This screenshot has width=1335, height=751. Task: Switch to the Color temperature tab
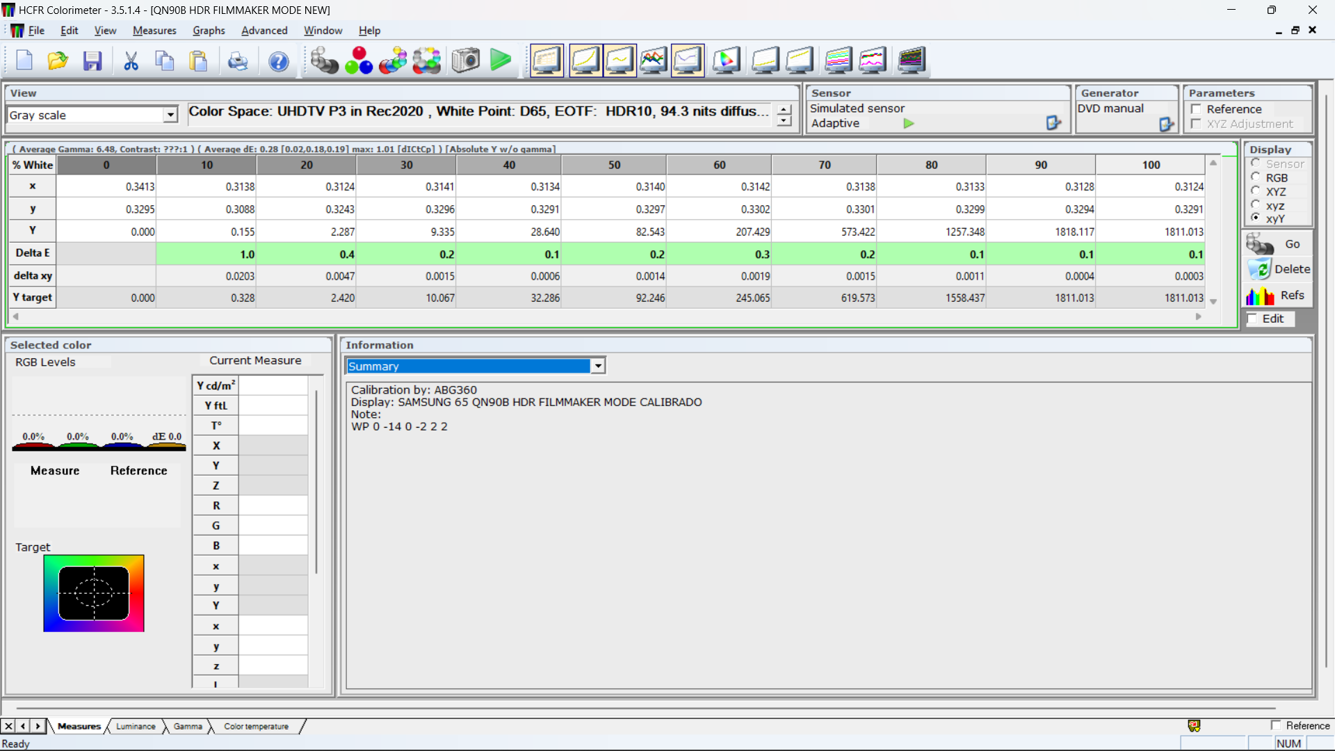pyautogui.click(x=256, y=726)
